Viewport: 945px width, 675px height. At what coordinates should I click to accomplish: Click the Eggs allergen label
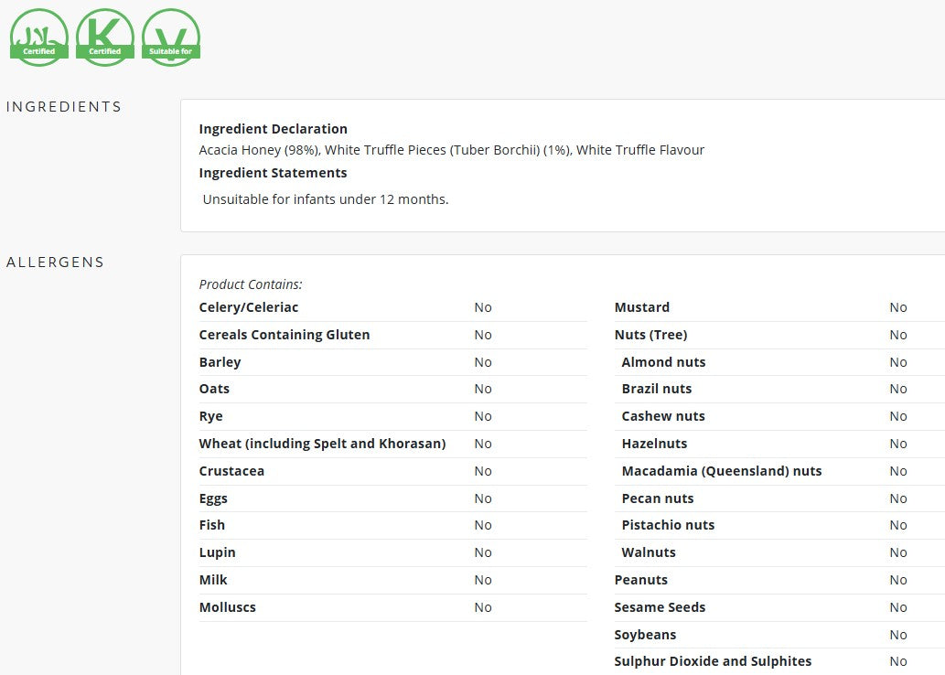(213, 498)
